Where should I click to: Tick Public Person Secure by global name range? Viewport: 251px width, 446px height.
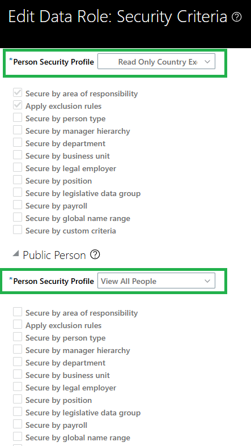click(x=18, y=437)
